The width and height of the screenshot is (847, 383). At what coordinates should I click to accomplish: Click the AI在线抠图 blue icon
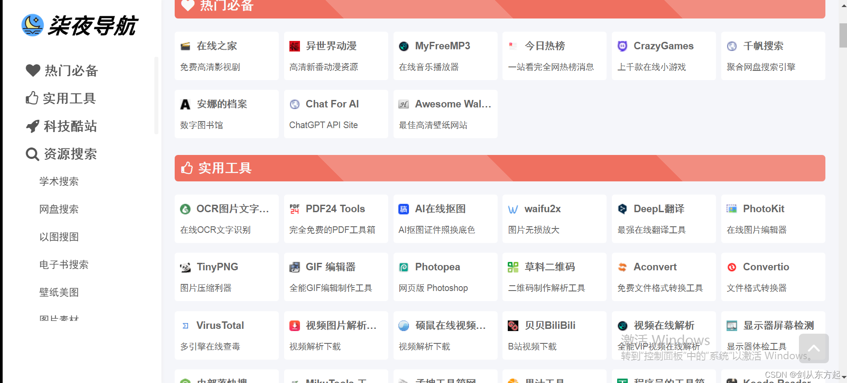[404, 209]
